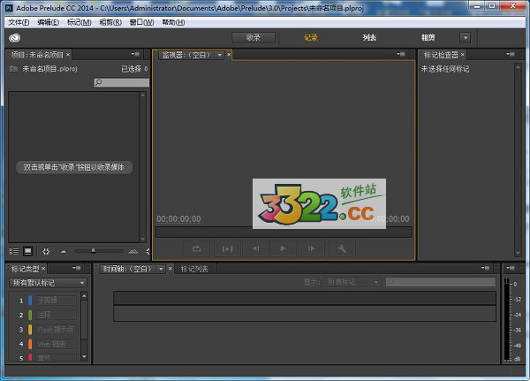Click the thumbnail size slider handle
This screenshot has width=530, height=381.
click(x=93, y=251)
